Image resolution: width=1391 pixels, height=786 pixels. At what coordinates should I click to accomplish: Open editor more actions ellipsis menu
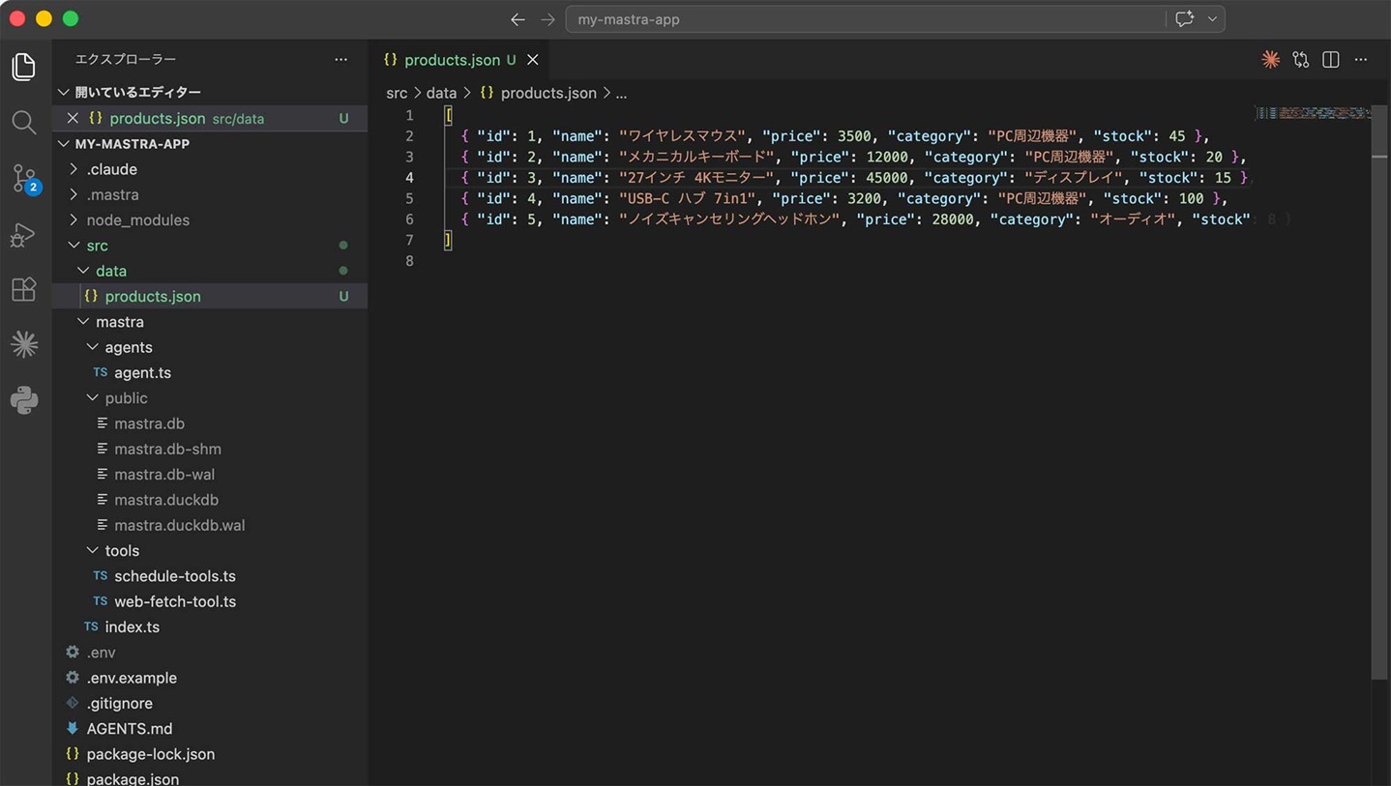click(1361, 60)
